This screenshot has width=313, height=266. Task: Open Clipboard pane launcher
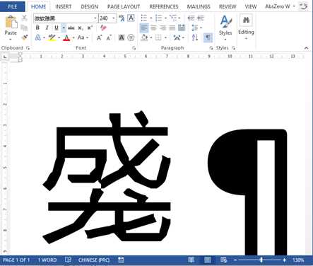(x=28, y=48)
